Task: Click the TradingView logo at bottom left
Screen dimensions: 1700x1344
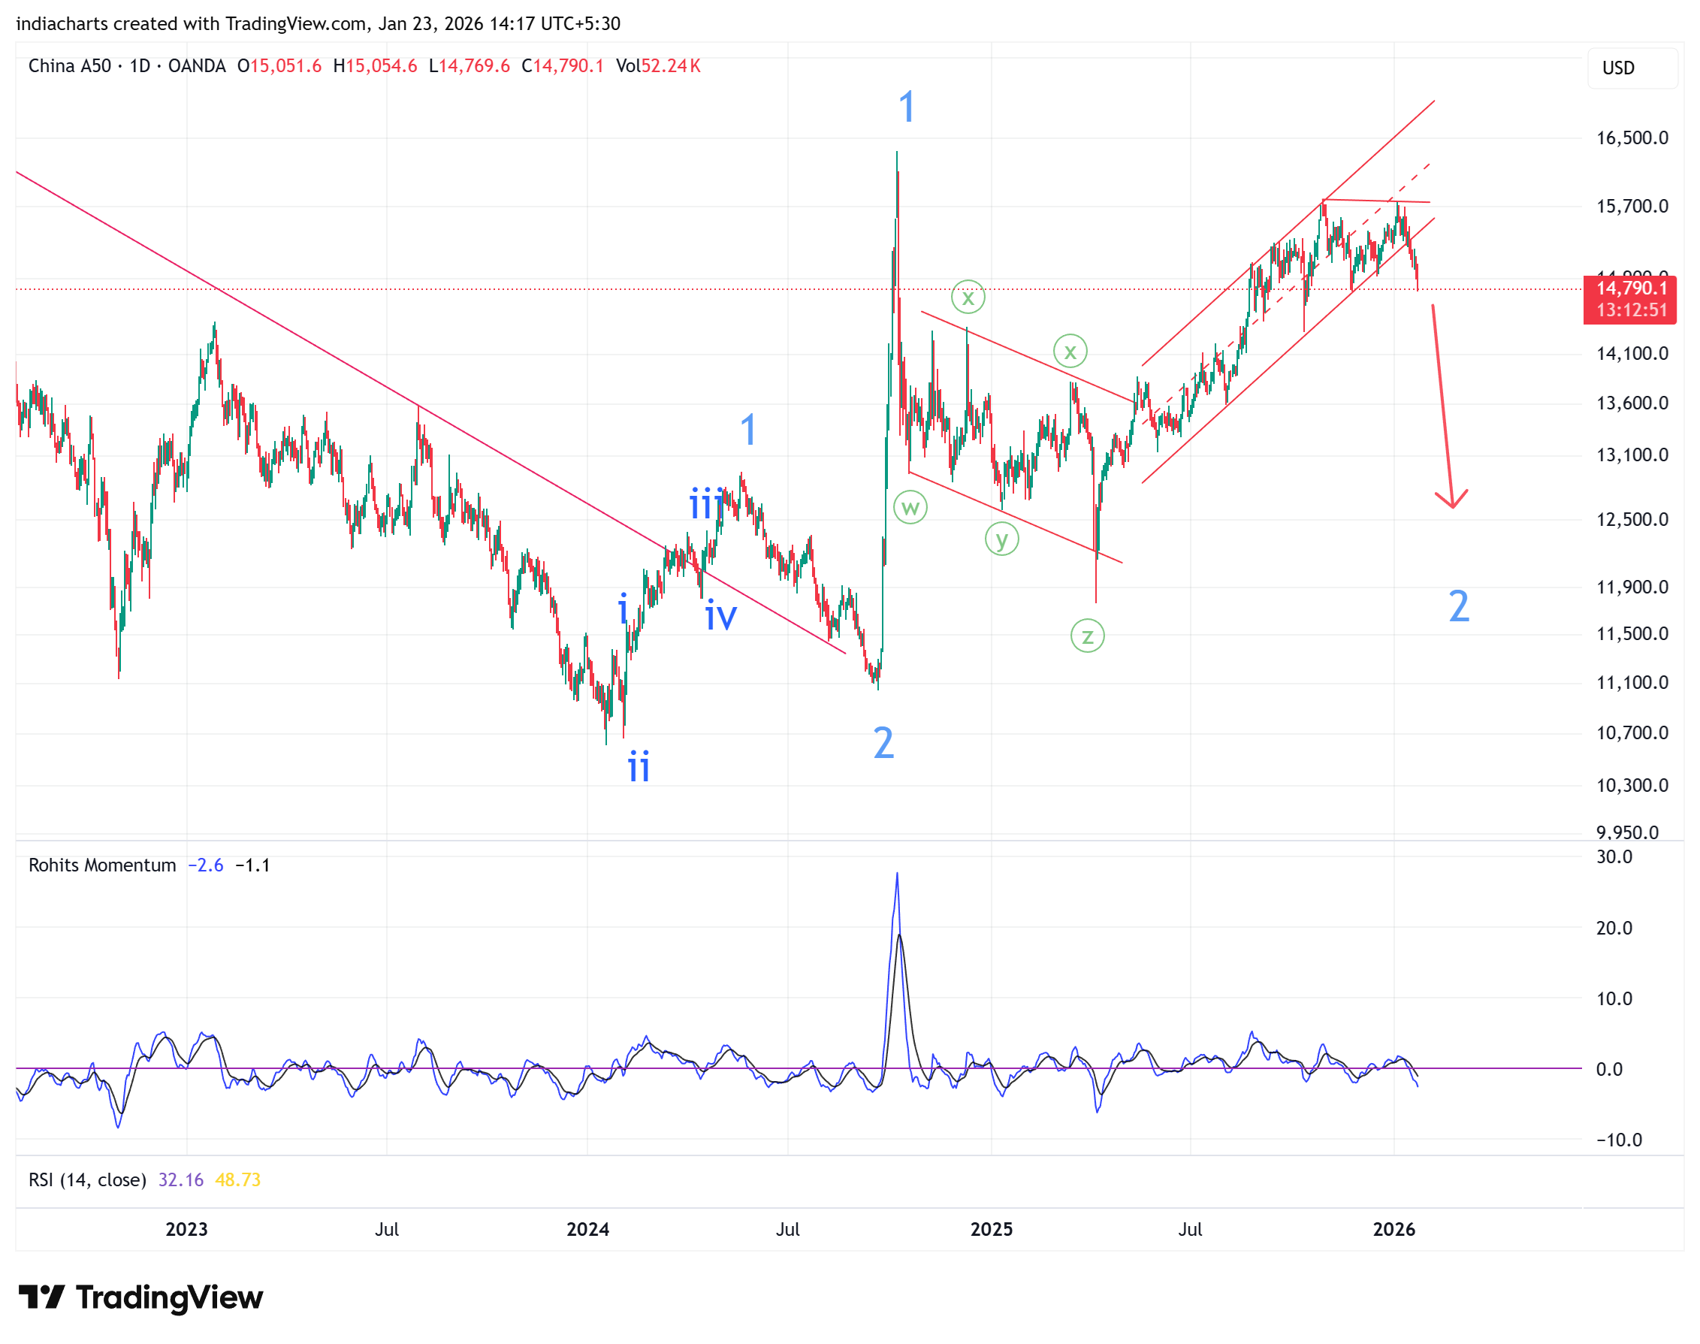Action: coord(140,1297)
